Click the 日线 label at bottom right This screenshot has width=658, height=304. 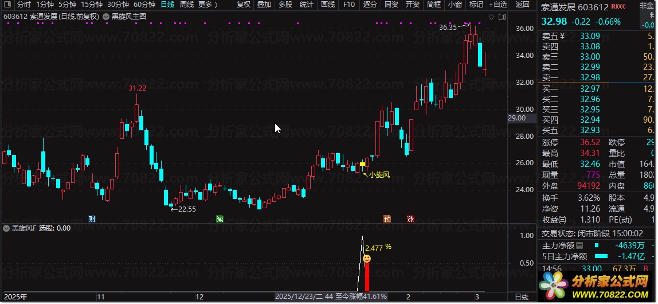pos(522,297)
